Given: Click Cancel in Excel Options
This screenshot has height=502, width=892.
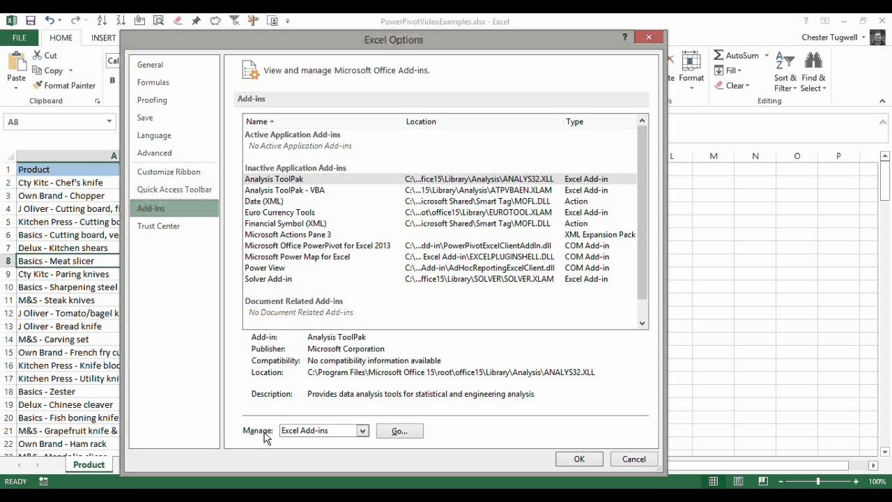Looking at the screenshot, I should click(634, 459).
